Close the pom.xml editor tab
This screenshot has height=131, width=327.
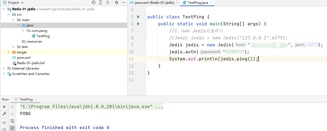pos(177,2)
